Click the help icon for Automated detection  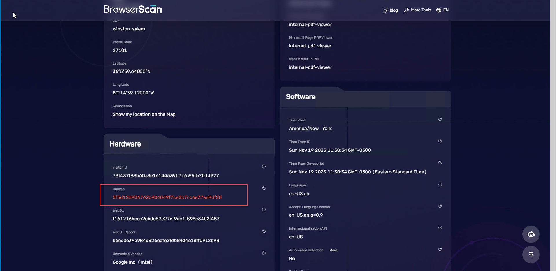coord(440,249)
